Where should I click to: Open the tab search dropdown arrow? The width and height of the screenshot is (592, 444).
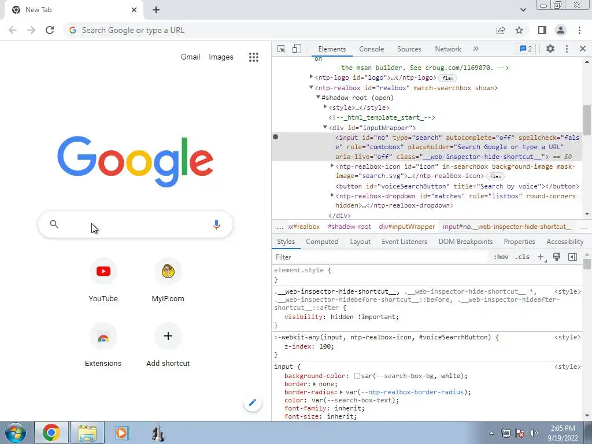523,10
